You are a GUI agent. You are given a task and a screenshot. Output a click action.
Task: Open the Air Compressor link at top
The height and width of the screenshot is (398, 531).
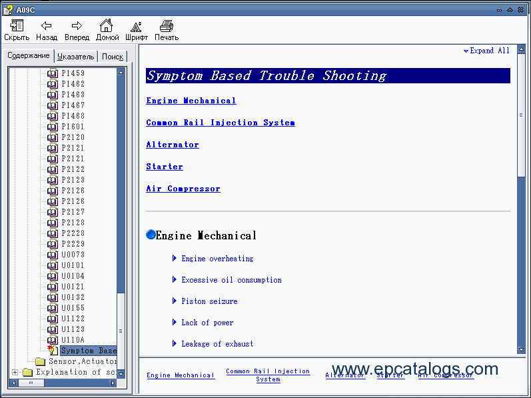183,189
